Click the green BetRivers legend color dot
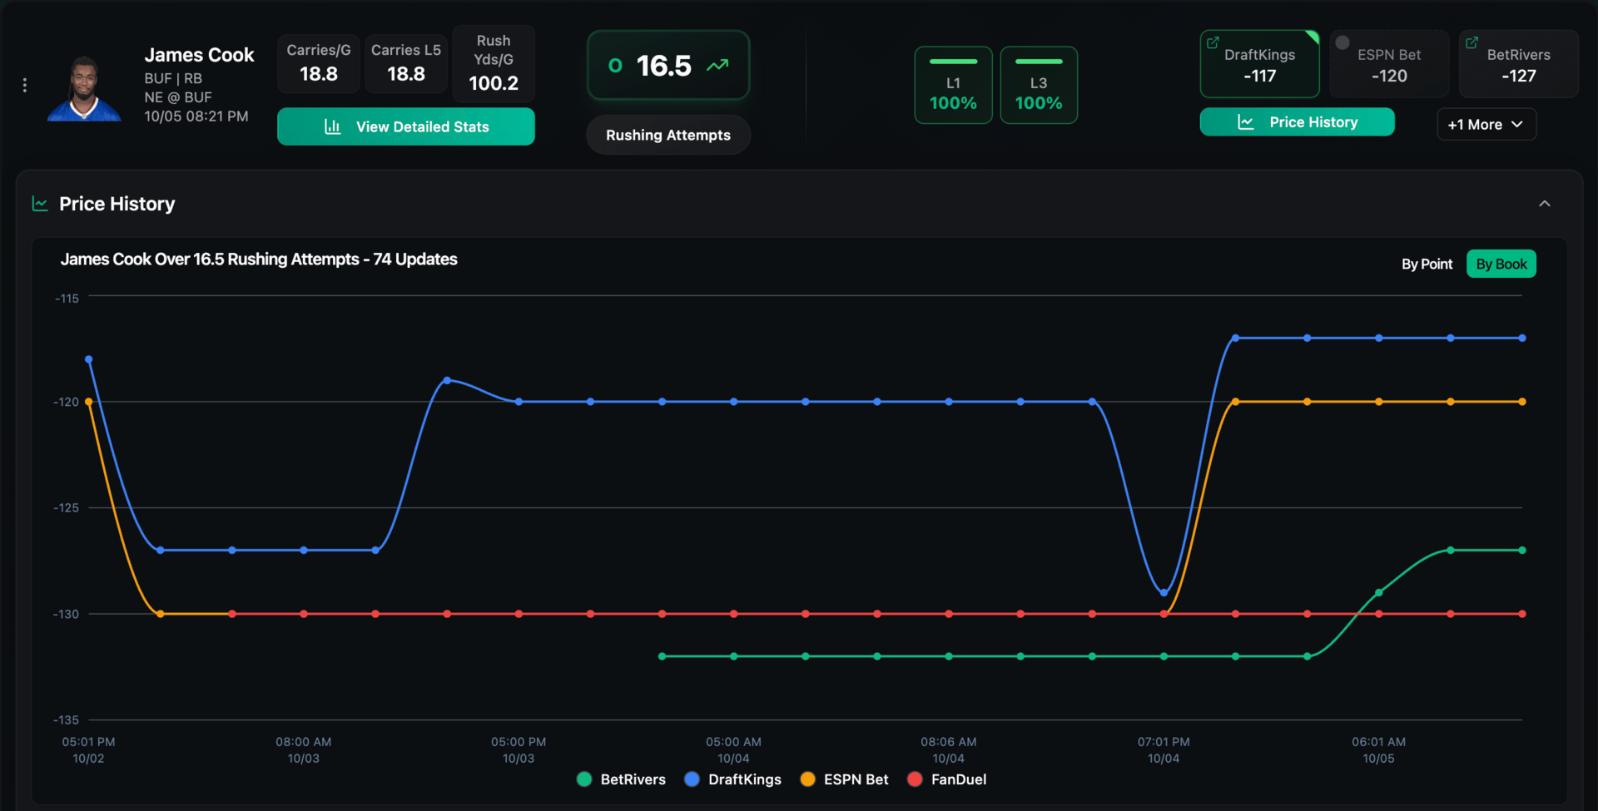The height and width of the screenshot is (811, 1598). pos(584,779)
